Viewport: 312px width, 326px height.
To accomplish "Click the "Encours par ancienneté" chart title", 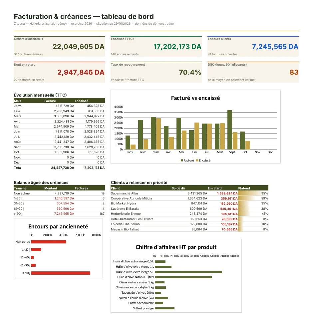I will (58, 226).
